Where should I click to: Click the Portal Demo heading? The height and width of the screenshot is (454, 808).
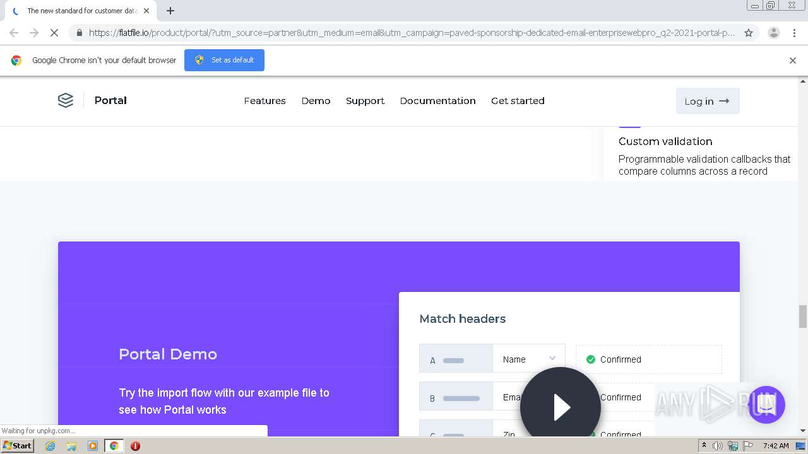[x=168, y=354]
